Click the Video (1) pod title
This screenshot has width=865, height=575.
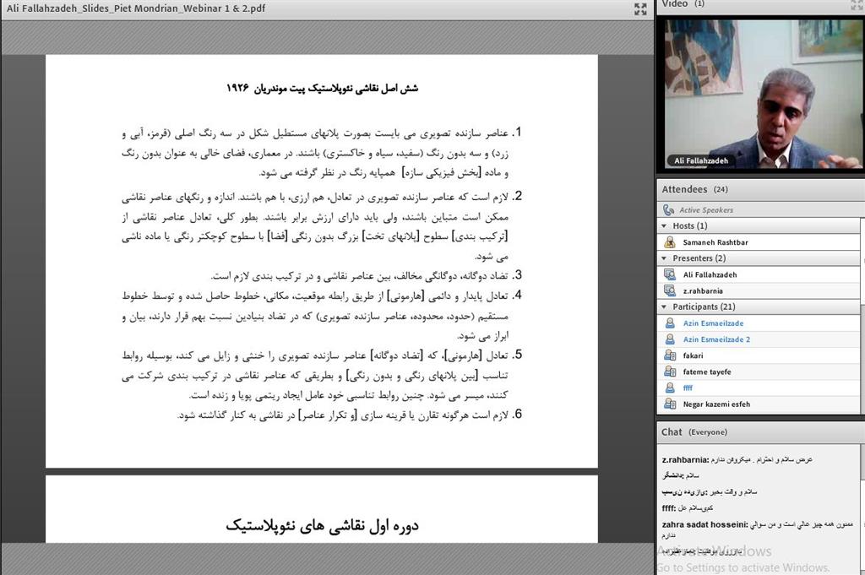[683, 4]
